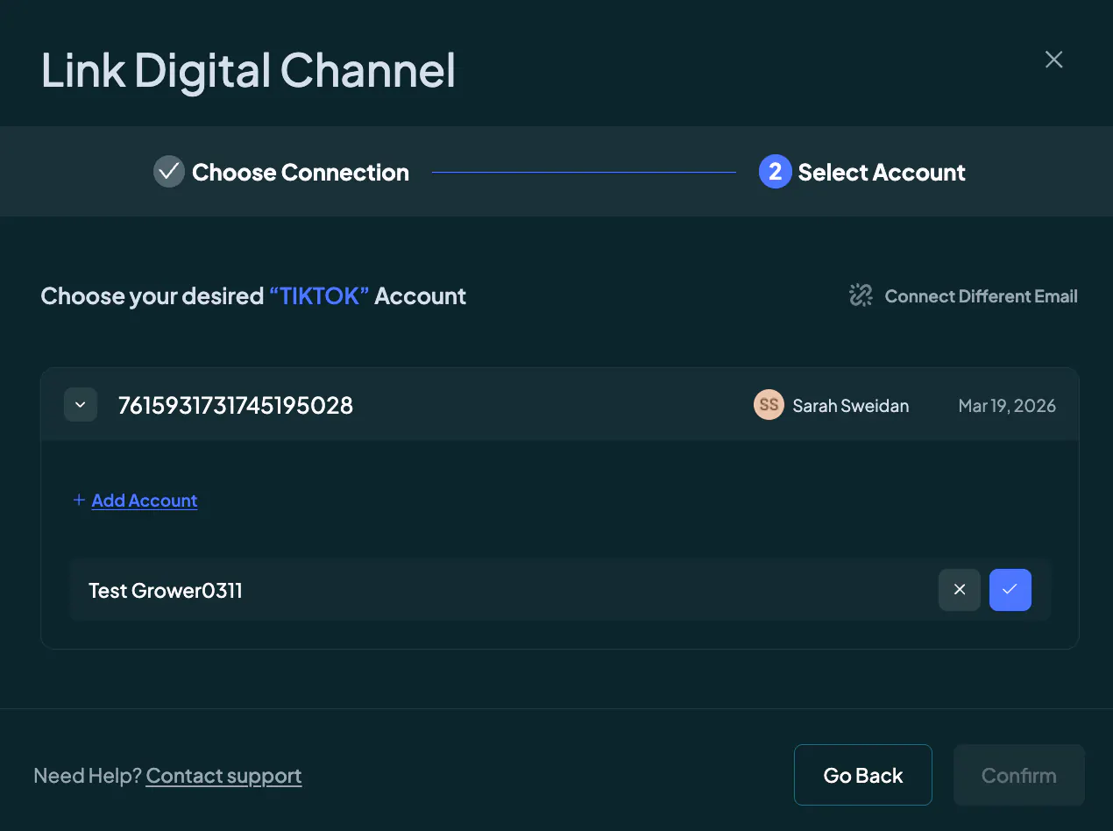This screenshot has height=831, width=1113.
Task: Click the step 2 number badge
Action: pyautogui.click(x=775, y=172)
